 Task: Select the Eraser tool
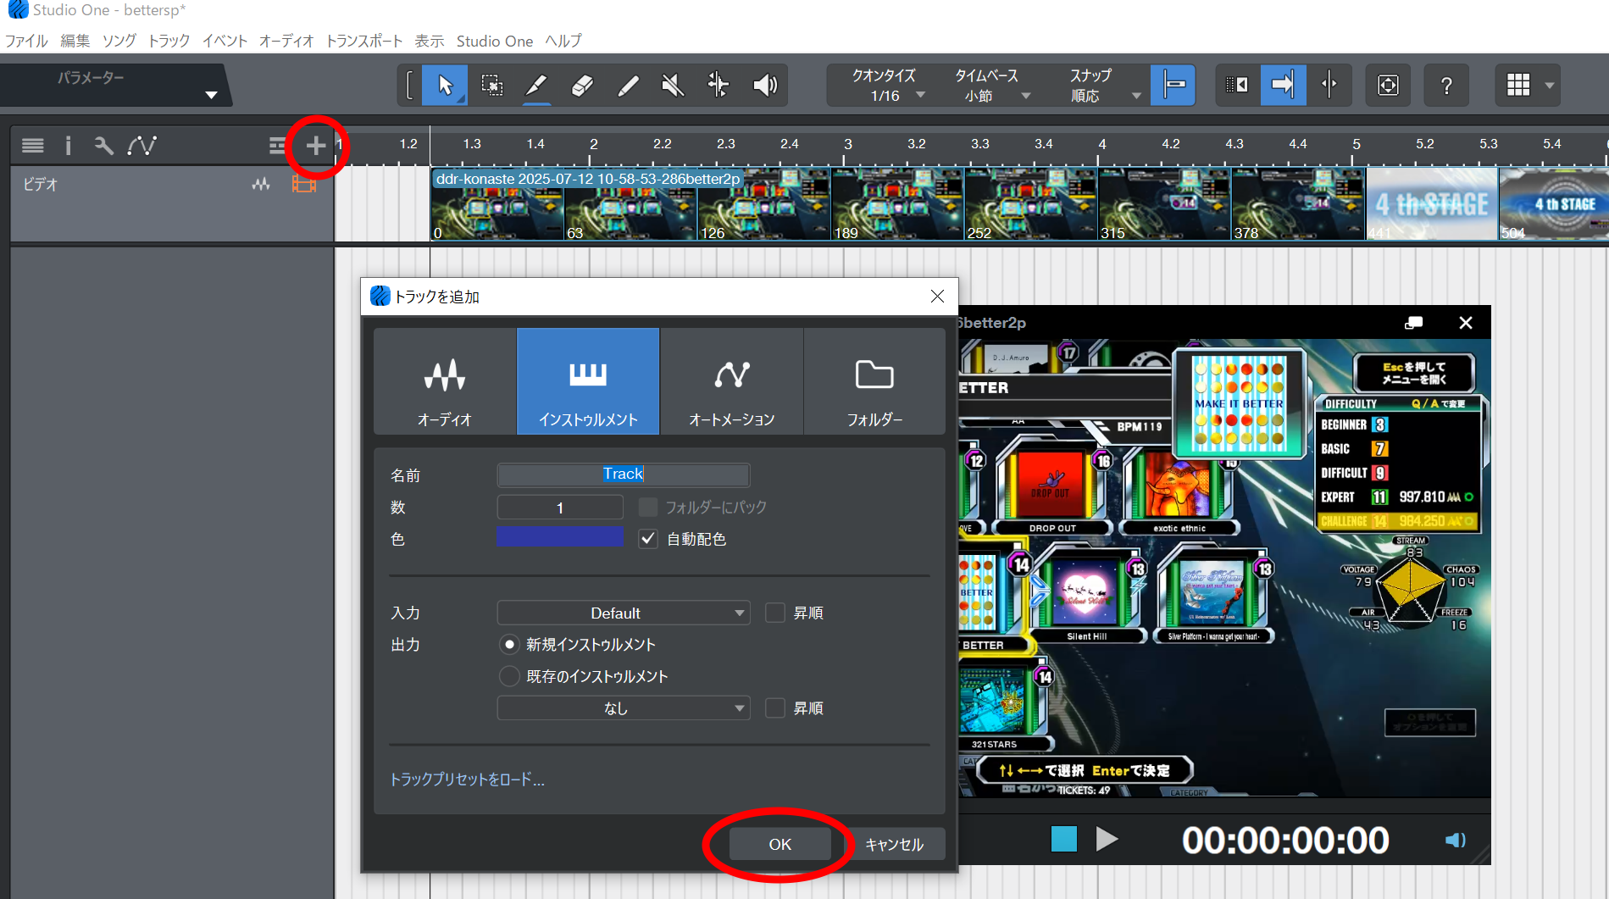582,85
